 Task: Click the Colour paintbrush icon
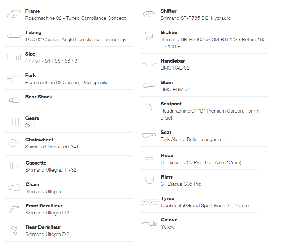[149, 223]
